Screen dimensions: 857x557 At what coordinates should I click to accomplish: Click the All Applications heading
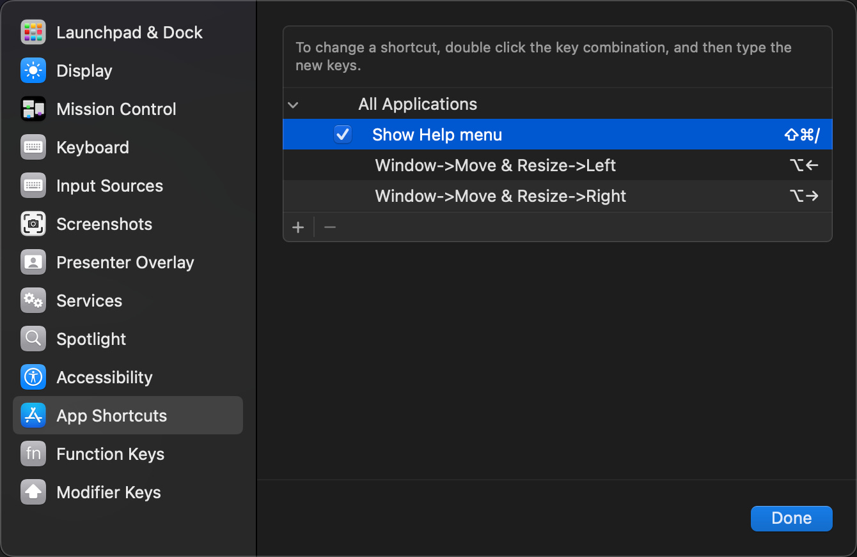418,104
